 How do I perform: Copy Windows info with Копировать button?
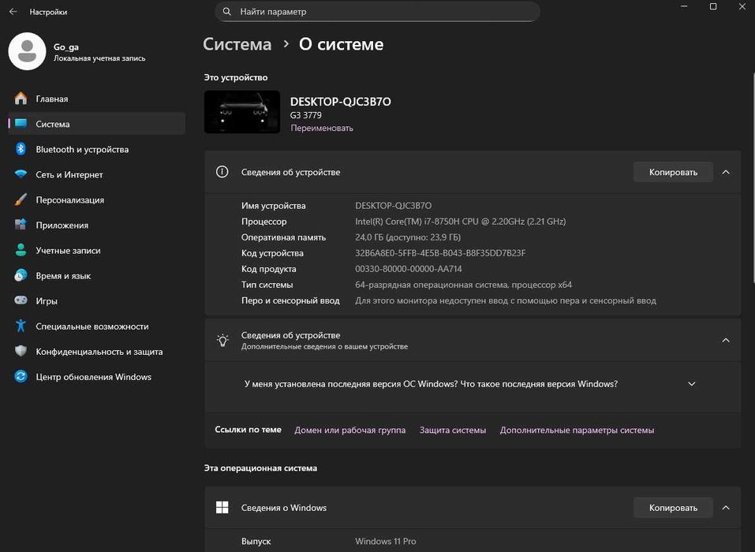click(x=673, y=508)
